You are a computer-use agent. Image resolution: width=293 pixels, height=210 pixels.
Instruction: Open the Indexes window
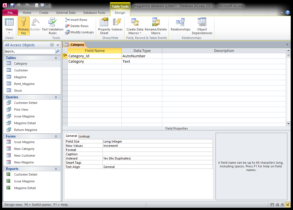[117, 26]
